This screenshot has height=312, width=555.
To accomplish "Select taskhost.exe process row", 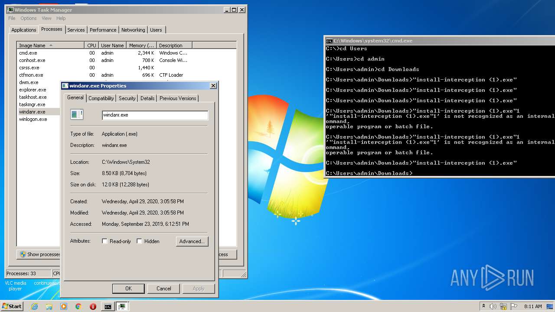I will (x=39, y=97).
